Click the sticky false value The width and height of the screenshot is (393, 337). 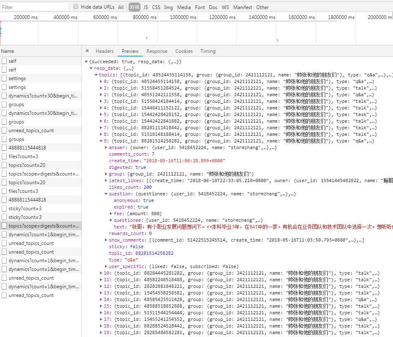(137, 247)
